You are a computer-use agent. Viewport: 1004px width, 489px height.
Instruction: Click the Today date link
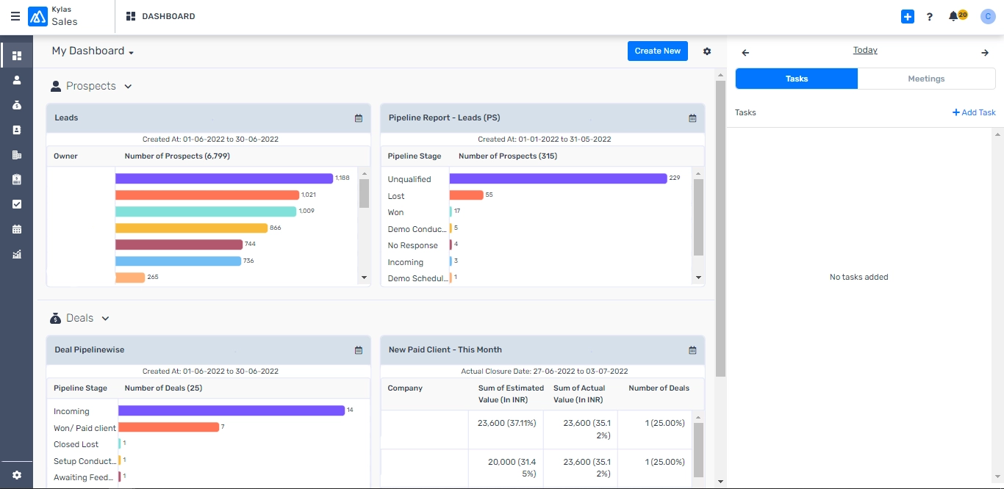pyautogui.click(x=865, y=50)
